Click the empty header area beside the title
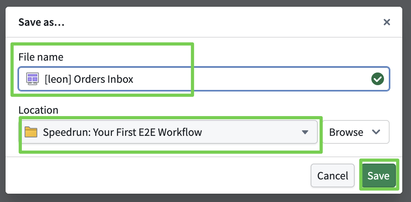411x202 pixels. tap(218, 22)
